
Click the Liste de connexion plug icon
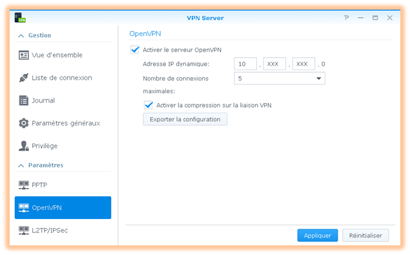coord(23,78)
